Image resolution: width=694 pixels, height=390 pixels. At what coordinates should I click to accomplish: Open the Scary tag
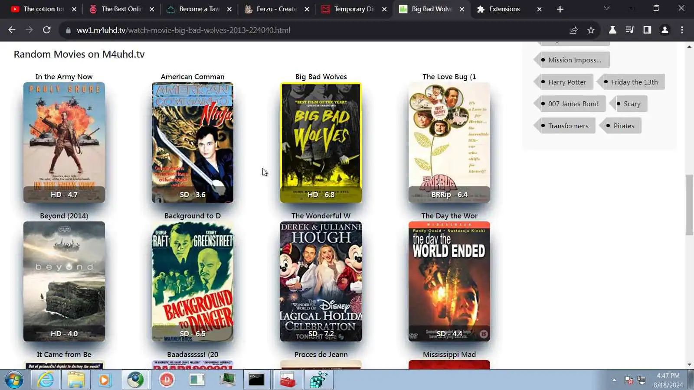coord(629,104)
